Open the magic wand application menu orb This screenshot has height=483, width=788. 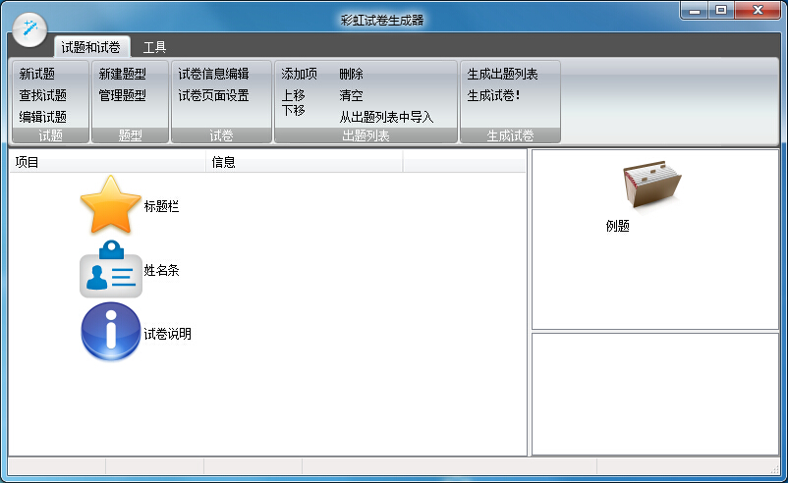pos(29,29)
